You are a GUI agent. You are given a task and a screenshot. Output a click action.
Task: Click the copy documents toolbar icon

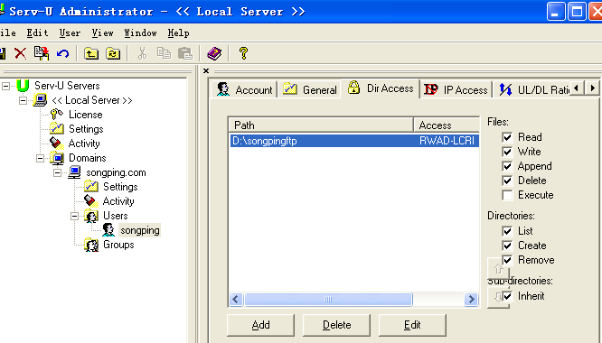point(164,53)
